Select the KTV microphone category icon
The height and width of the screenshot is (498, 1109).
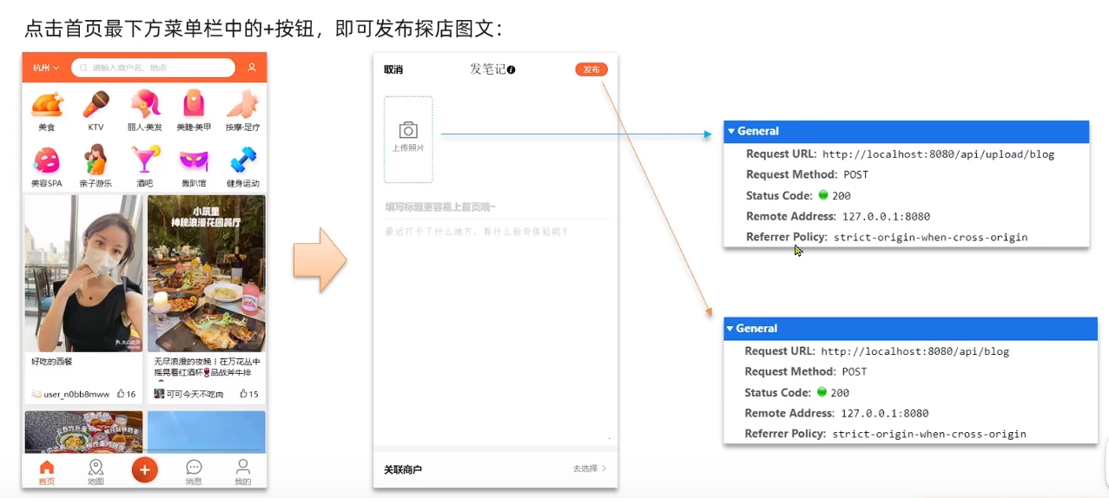(96, 106)
